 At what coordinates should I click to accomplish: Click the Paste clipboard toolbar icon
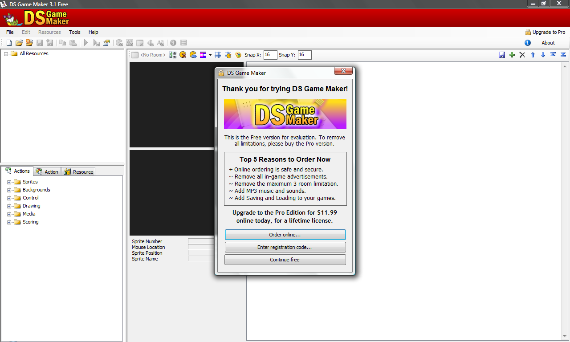click(x=73, y=43)
